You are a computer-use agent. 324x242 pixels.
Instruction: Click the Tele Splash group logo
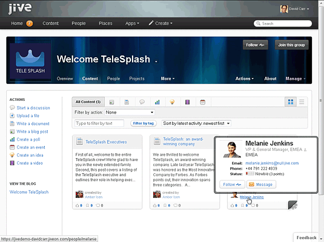click(30, 61)
